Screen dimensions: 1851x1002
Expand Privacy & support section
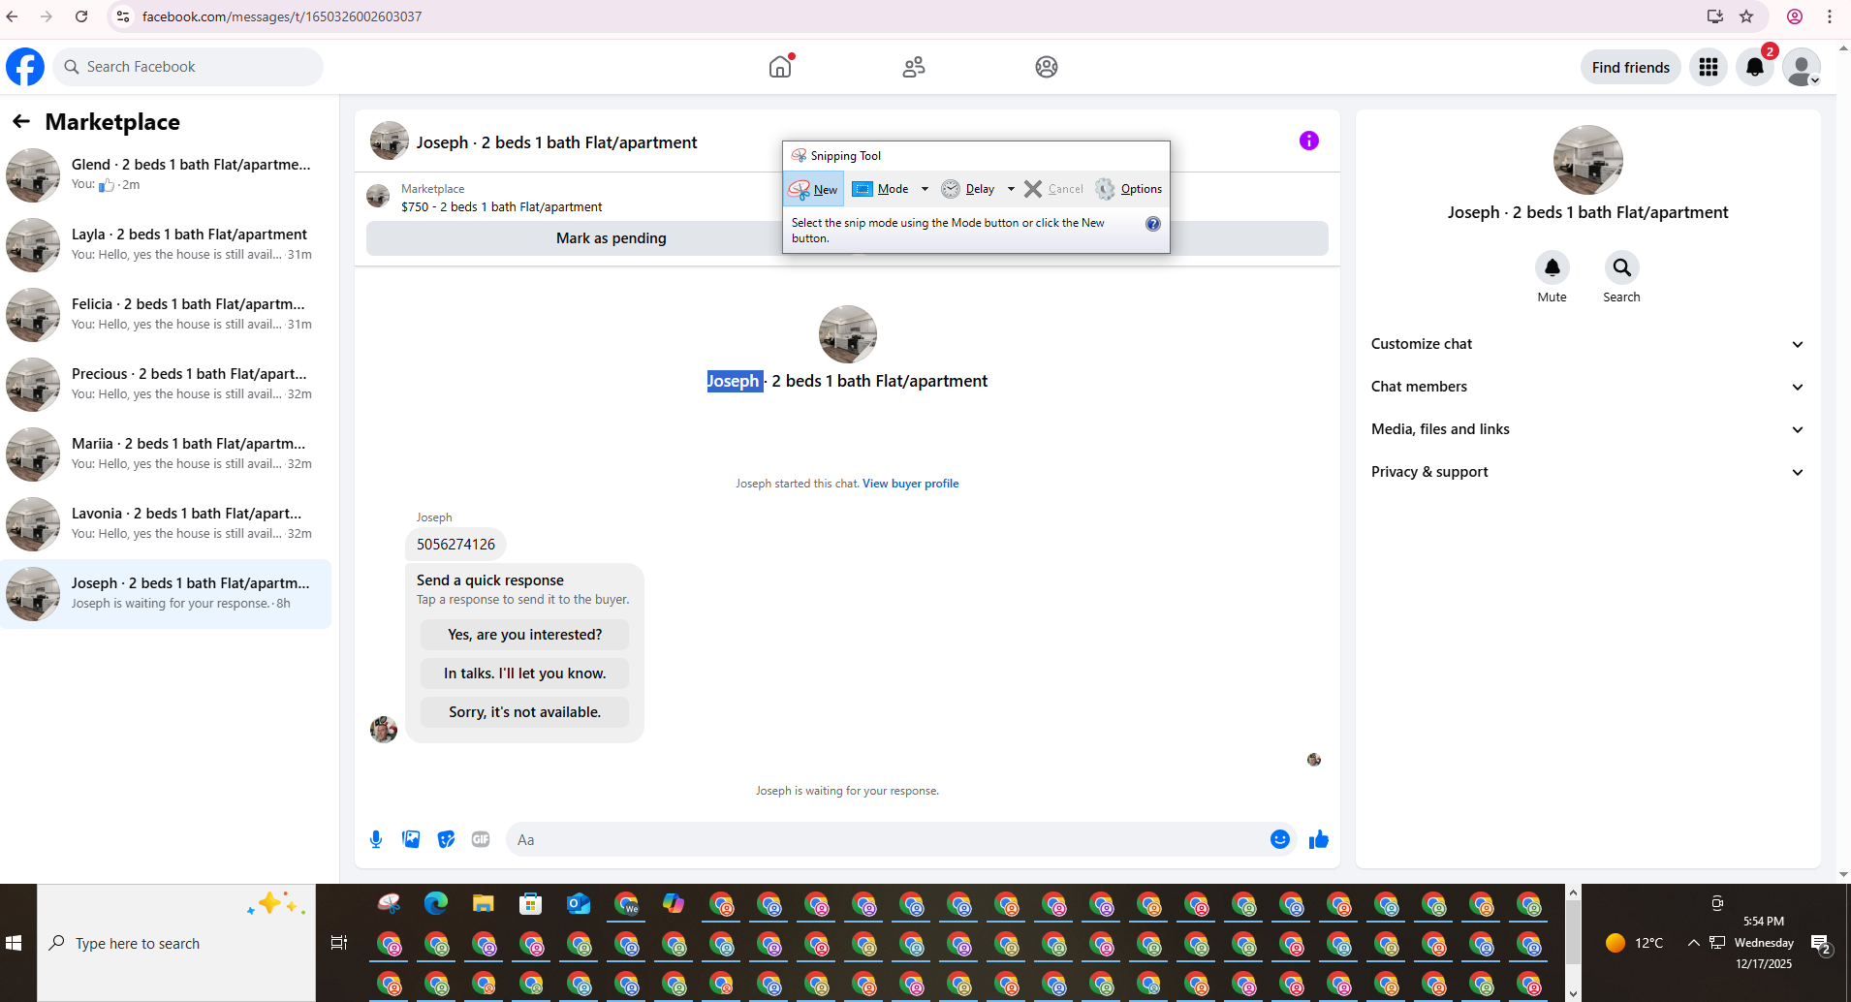tap(1587, 472)
